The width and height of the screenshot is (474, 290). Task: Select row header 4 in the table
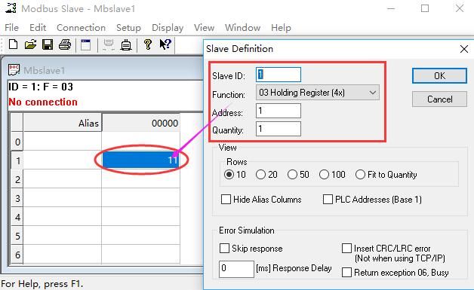pos(17,217)
